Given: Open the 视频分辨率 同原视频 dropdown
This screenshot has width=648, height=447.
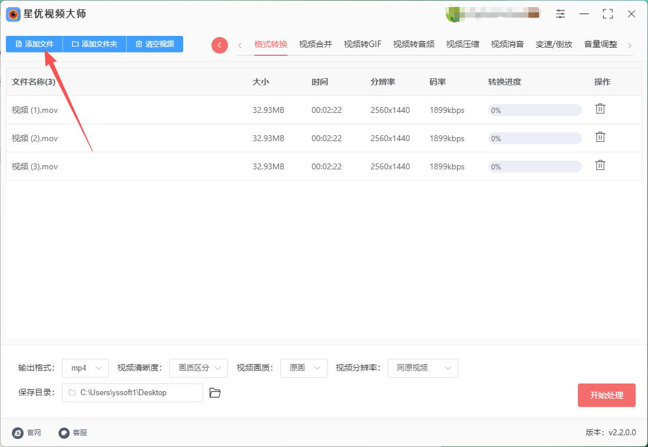Looking at the screenshot, I should (x=423, y=368).
